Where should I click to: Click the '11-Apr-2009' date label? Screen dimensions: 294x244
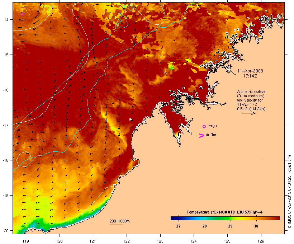tap(250, 71)
